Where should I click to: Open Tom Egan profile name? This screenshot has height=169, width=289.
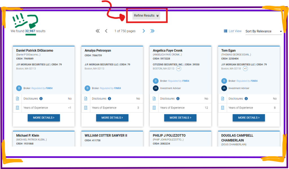click(228, 50)
